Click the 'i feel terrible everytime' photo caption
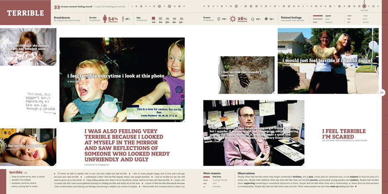The image size is (388, 194). pyautogui.click(x=116, y=76)
